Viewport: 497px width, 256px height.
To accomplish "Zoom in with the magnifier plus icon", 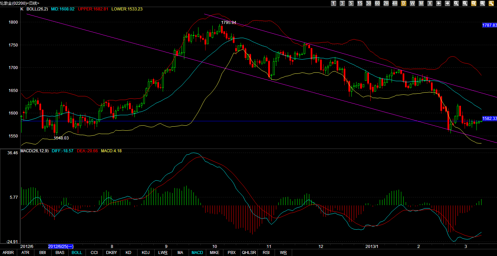I will (456, 3).
